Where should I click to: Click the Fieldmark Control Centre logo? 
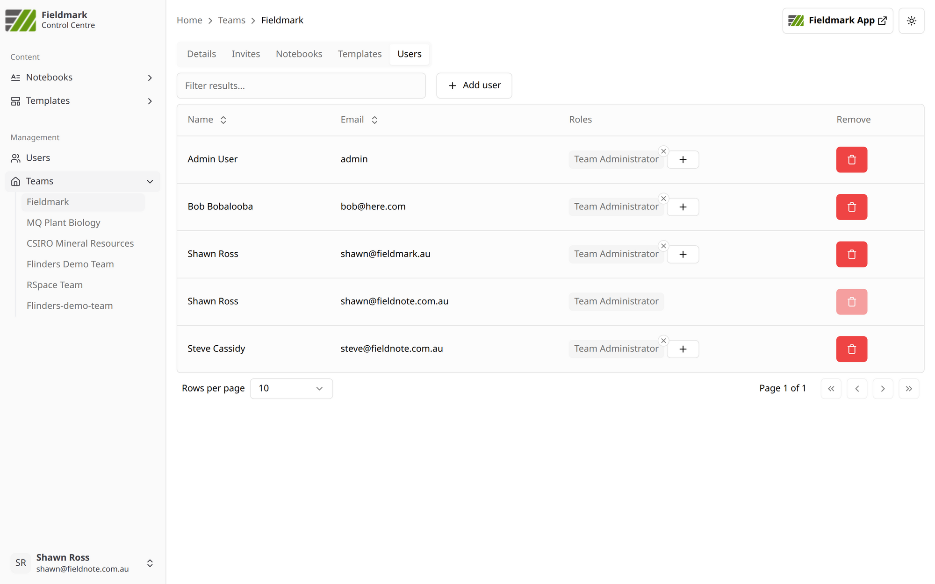point(21,20)
